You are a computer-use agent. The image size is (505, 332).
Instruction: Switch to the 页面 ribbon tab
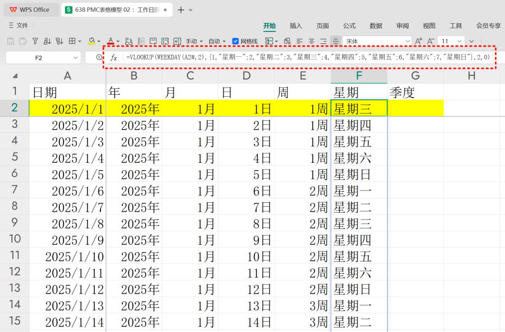323,26
